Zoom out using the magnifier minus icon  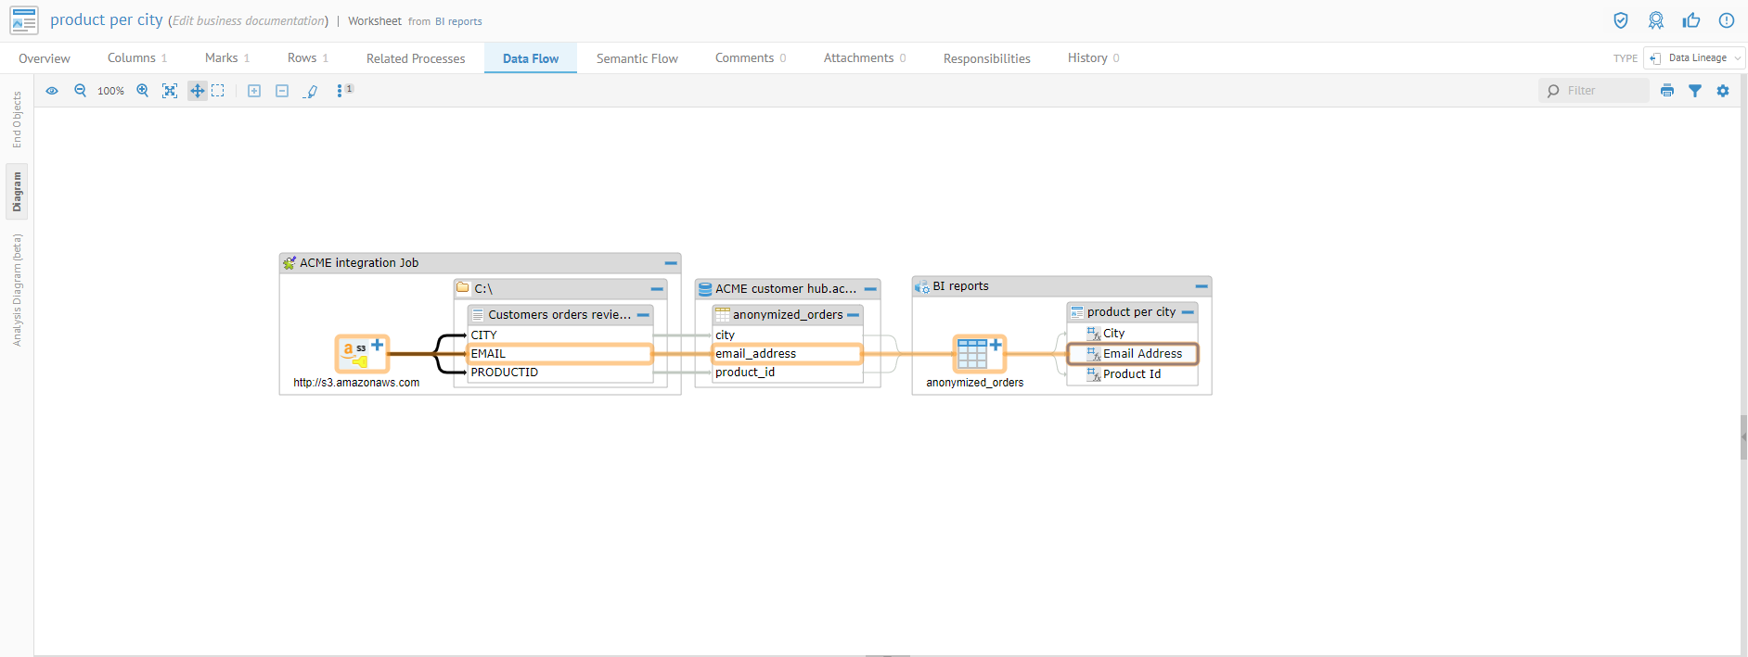click(x=81, y=91)
